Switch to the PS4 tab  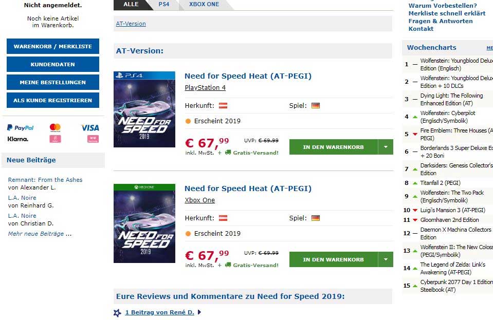164,5
